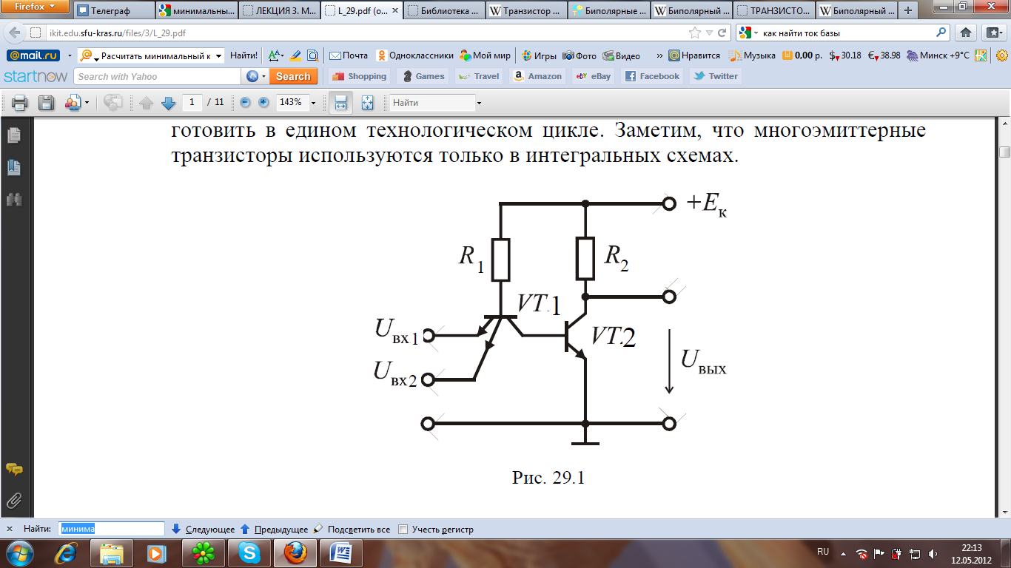Click Предыдущее in find bar

point(275,529)
